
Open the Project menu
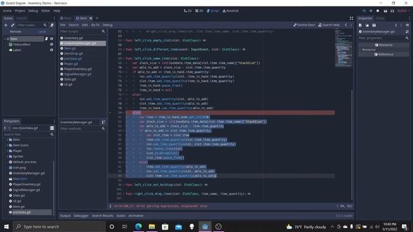[x=20, y=11]
